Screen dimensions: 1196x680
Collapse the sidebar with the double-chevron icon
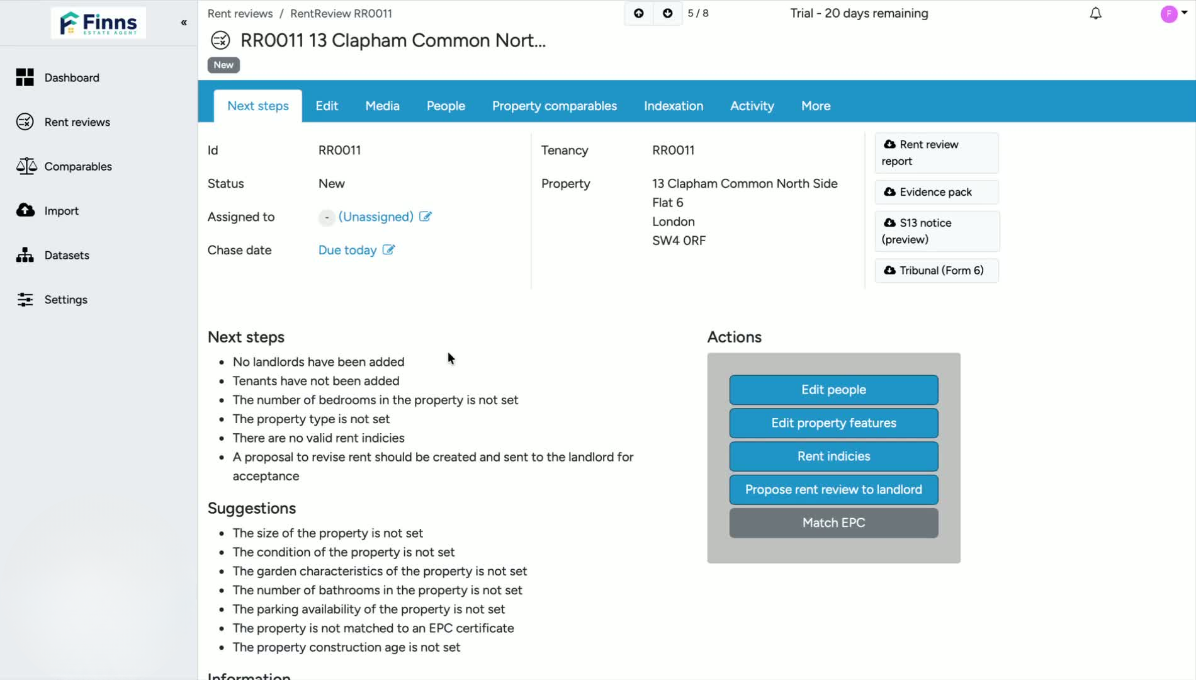[184, 23]
